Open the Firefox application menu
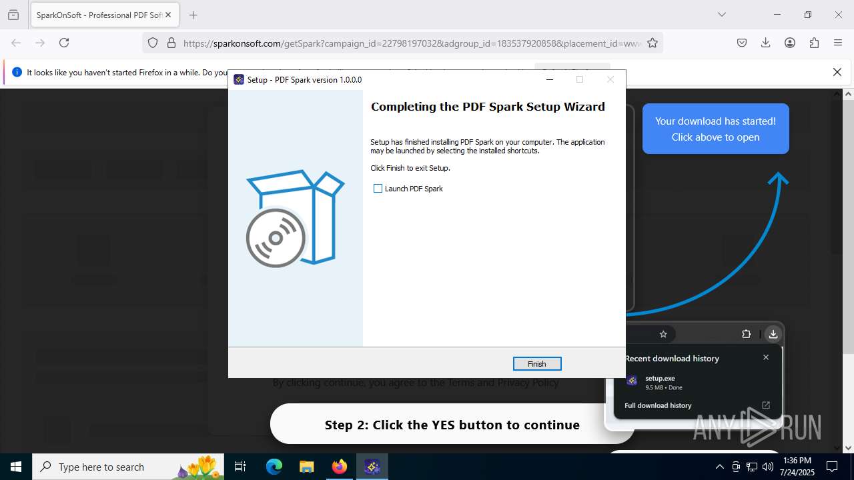Screen dimensions: 854x480 click(838, 43)
